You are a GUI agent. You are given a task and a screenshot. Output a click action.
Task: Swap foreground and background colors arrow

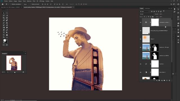pos(7,40)
